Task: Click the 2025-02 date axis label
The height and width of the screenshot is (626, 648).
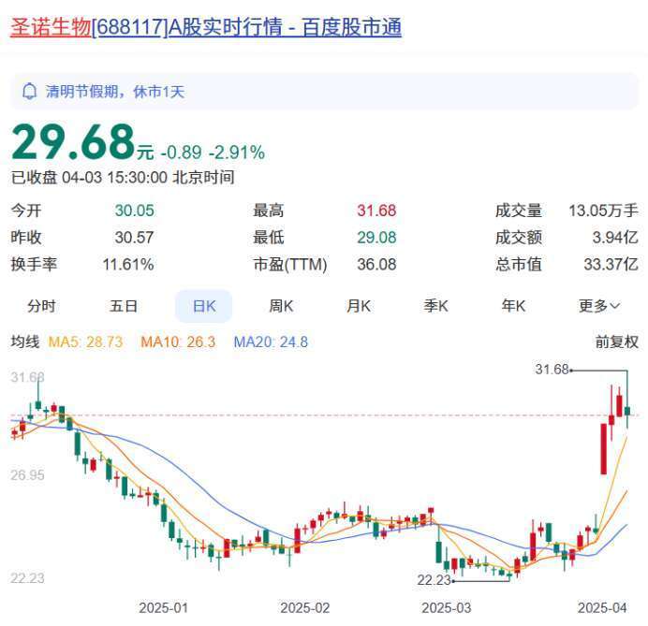Action: [305, 608]
